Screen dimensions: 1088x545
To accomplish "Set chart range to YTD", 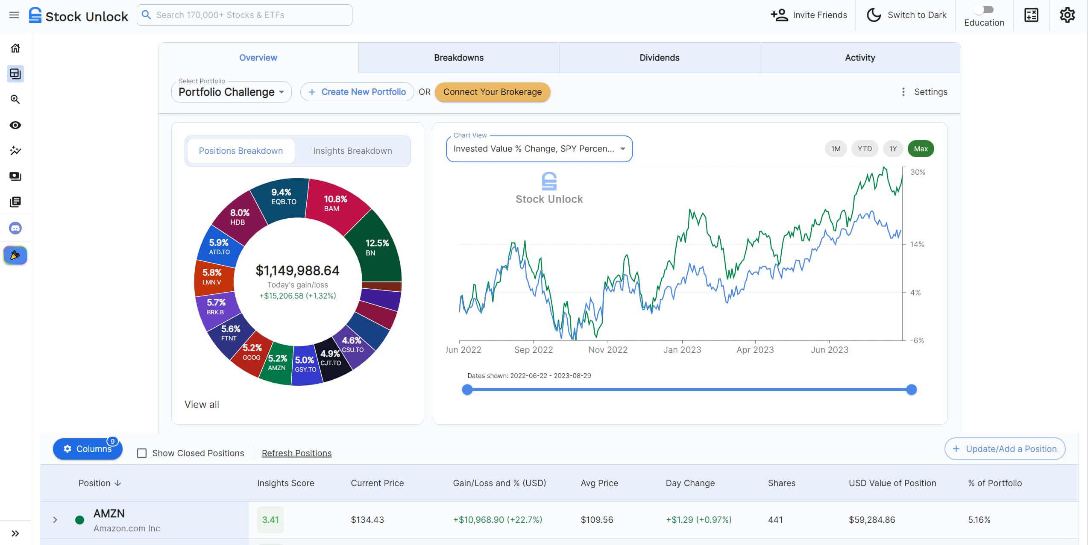I will (x=865, y=149).
